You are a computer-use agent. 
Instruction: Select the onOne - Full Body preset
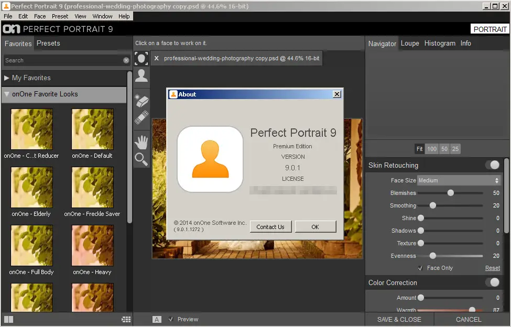coord(31,246)
